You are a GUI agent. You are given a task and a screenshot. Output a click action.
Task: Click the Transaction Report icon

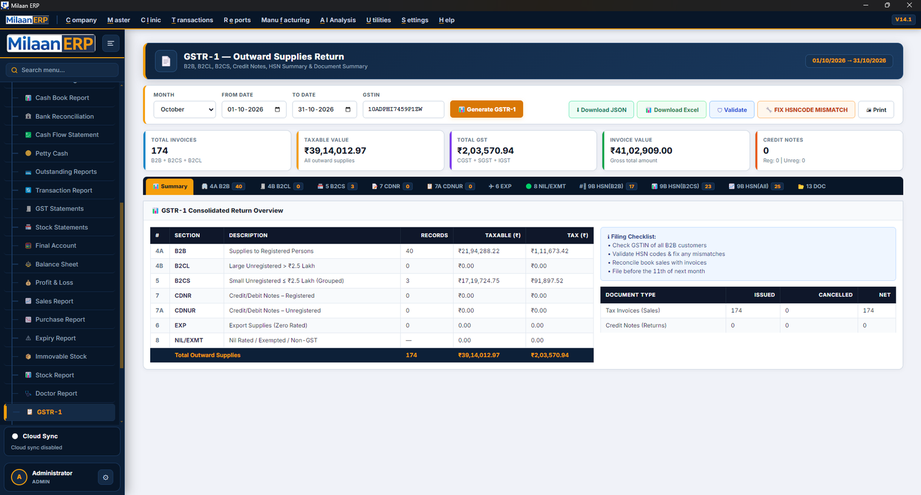click(x=28, y=191)
